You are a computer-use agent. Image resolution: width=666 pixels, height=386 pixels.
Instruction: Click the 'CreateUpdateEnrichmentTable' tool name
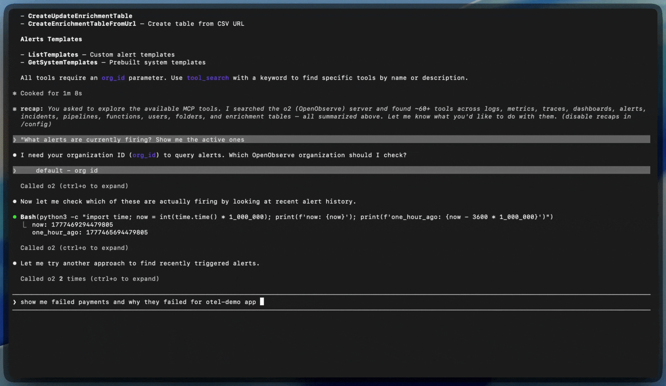(80, 16)
